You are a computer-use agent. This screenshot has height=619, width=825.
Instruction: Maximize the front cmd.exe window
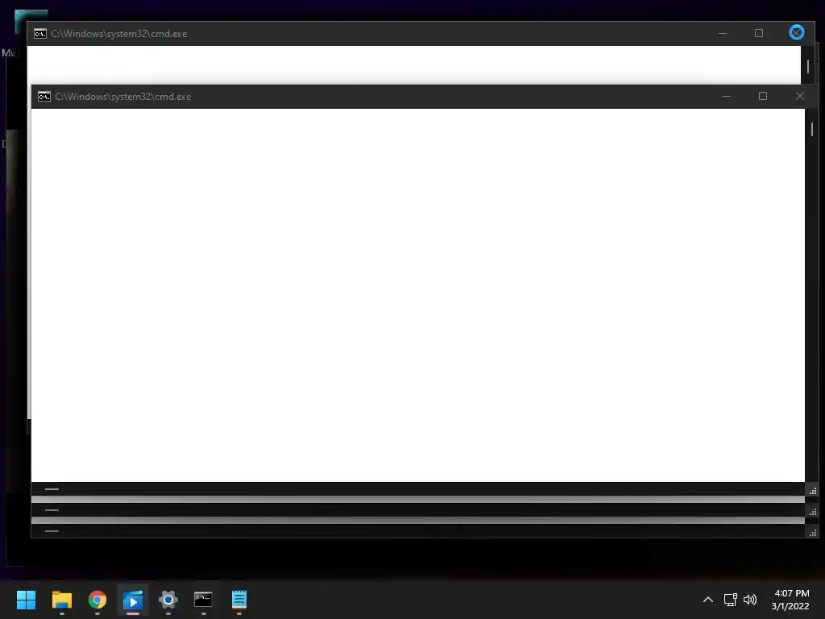763,97
